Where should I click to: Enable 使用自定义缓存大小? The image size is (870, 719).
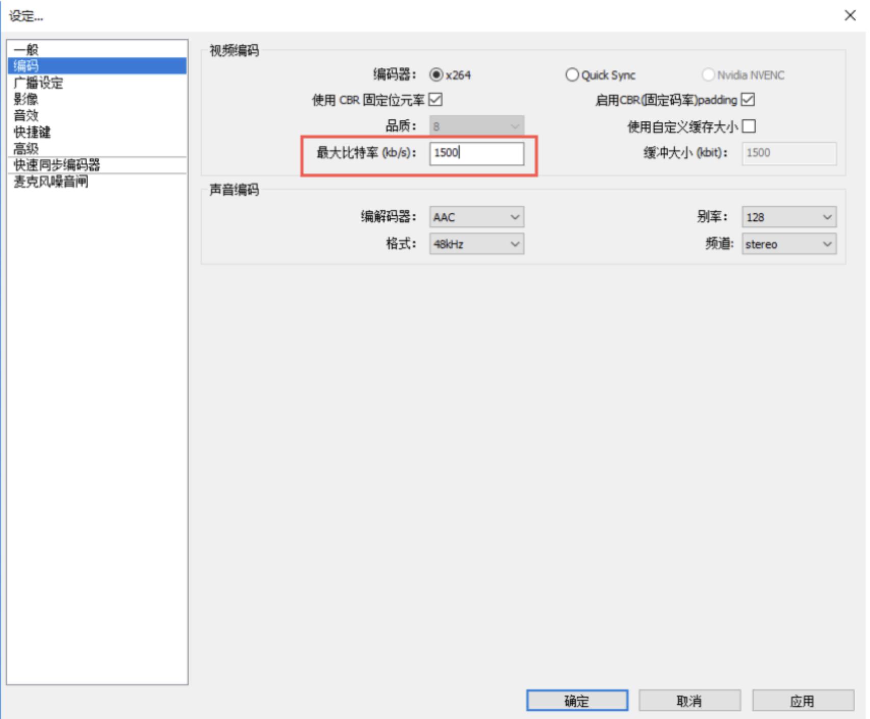(749, 127)
